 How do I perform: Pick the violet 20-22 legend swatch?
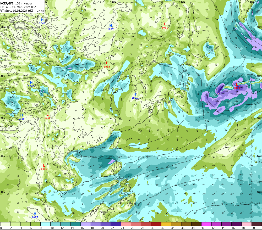click(x=106, y=224)
